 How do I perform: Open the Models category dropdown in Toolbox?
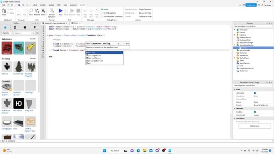7,33
